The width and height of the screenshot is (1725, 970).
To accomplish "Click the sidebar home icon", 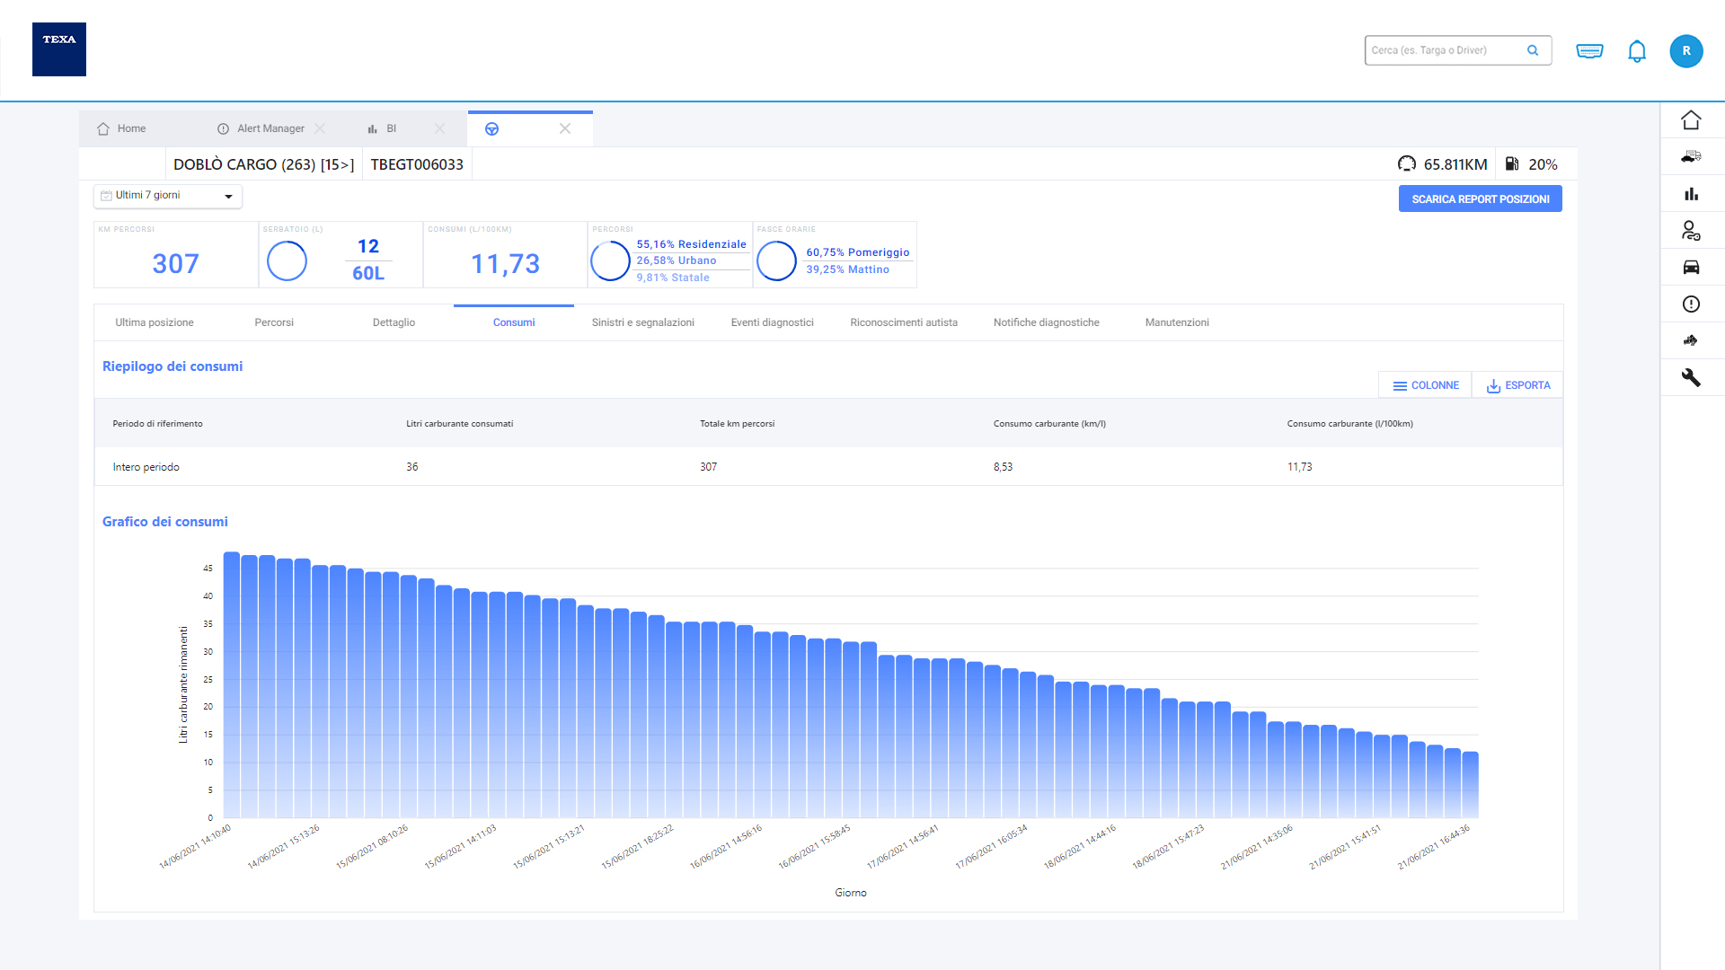I will coord(1691,119).
